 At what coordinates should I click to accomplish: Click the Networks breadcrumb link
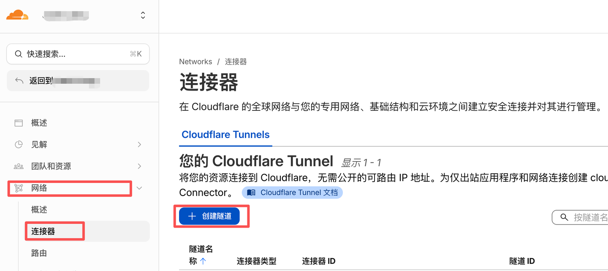pyautogui.click(x=195, y=62)
